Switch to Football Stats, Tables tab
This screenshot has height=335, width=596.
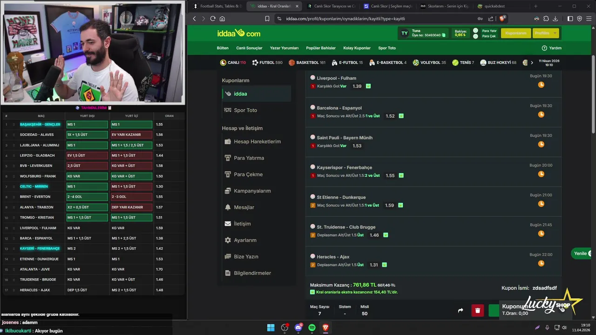point(217,6)
